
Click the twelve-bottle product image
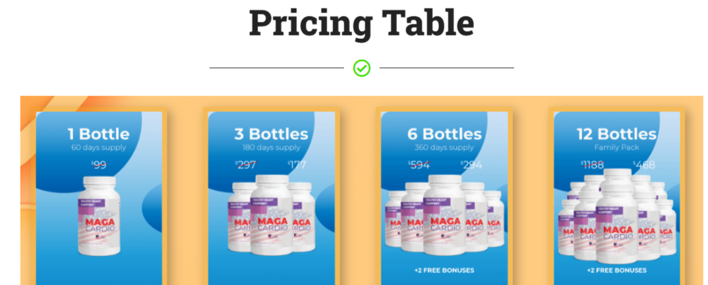pyautogui.click(x=617, y=216)
